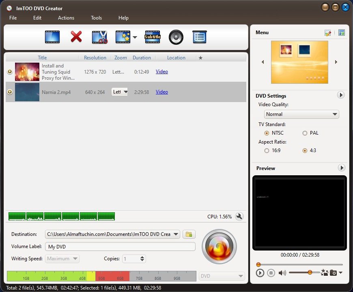This screenshot has width=353, height=292.
Task: Open the Video link for Narnia 2.mp4
Action: (161, 92)
